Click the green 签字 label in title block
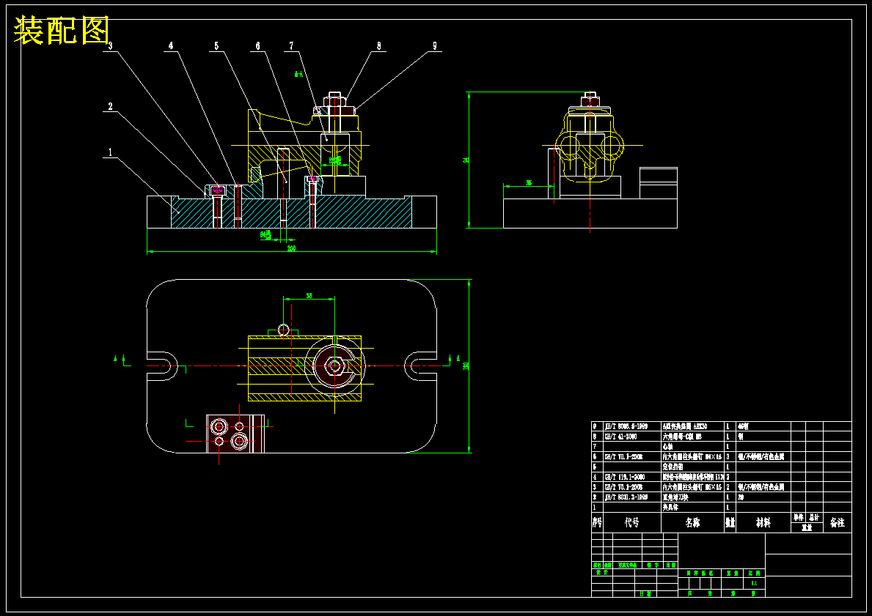 653,565
